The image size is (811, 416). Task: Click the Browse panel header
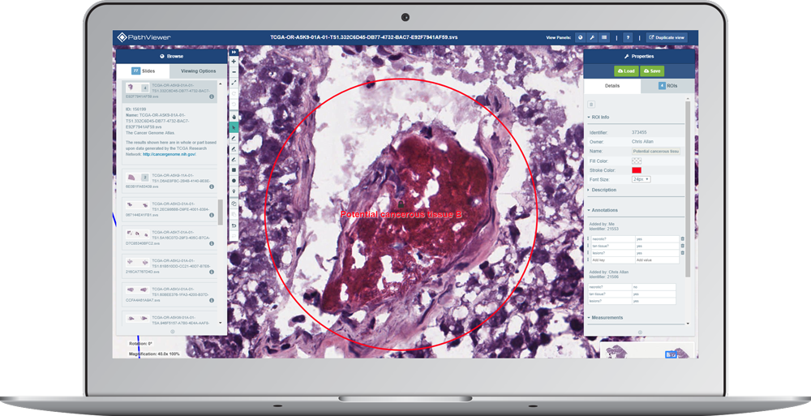click(172, 56)
